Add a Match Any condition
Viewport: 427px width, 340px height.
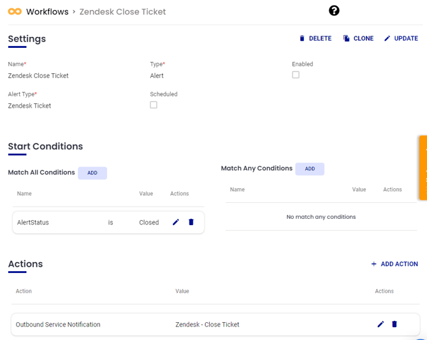pyautogui.click(x=310, y=169)
